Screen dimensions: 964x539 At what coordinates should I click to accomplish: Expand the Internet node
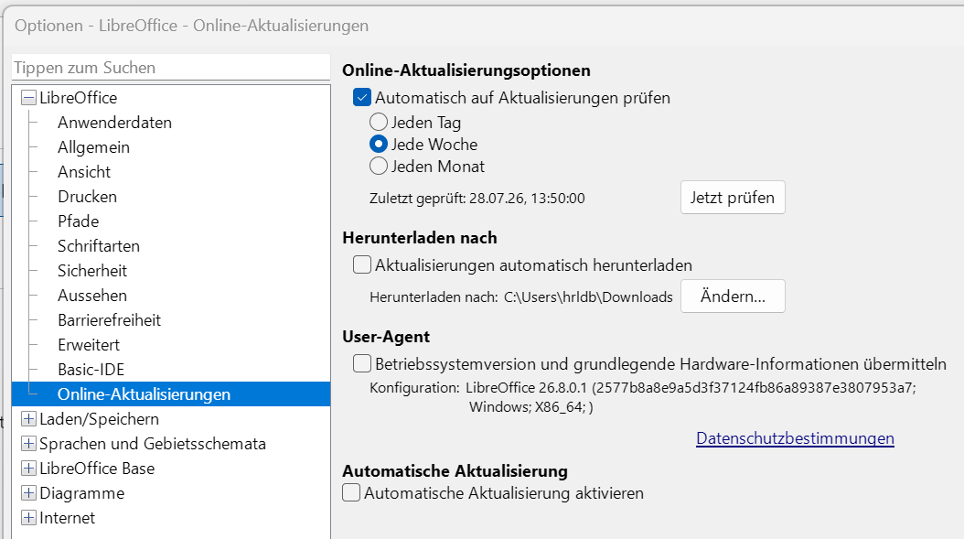point(28,517)
